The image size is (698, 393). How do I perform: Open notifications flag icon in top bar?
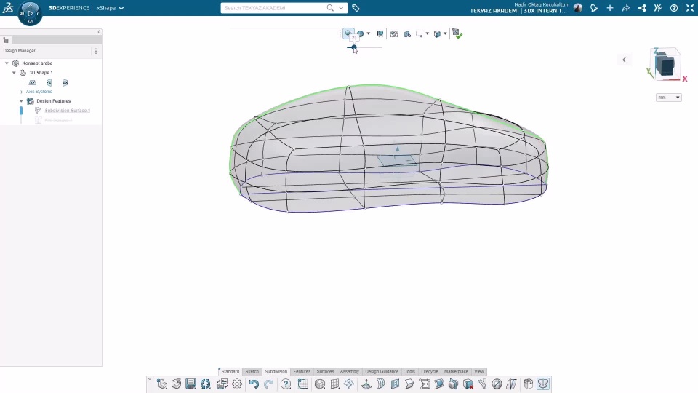(594, 8)
